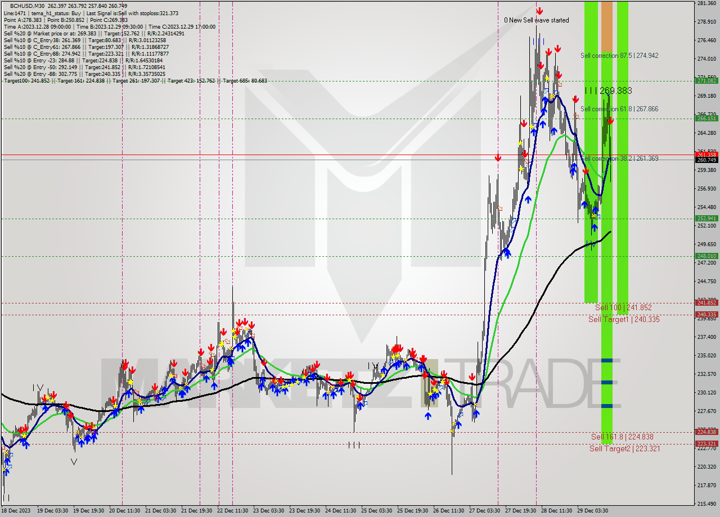This screenshot has height=517, width=720.
Task: Click the '26 Dec 11:30' time label
Action: (448, 511)
